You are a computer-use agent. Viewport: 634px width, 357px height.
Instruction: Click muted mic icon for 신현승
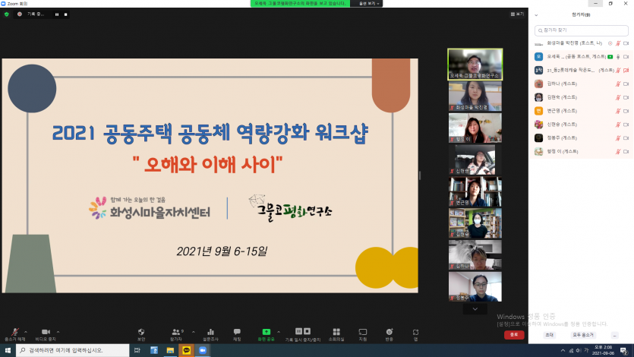[x=618, y=125]
